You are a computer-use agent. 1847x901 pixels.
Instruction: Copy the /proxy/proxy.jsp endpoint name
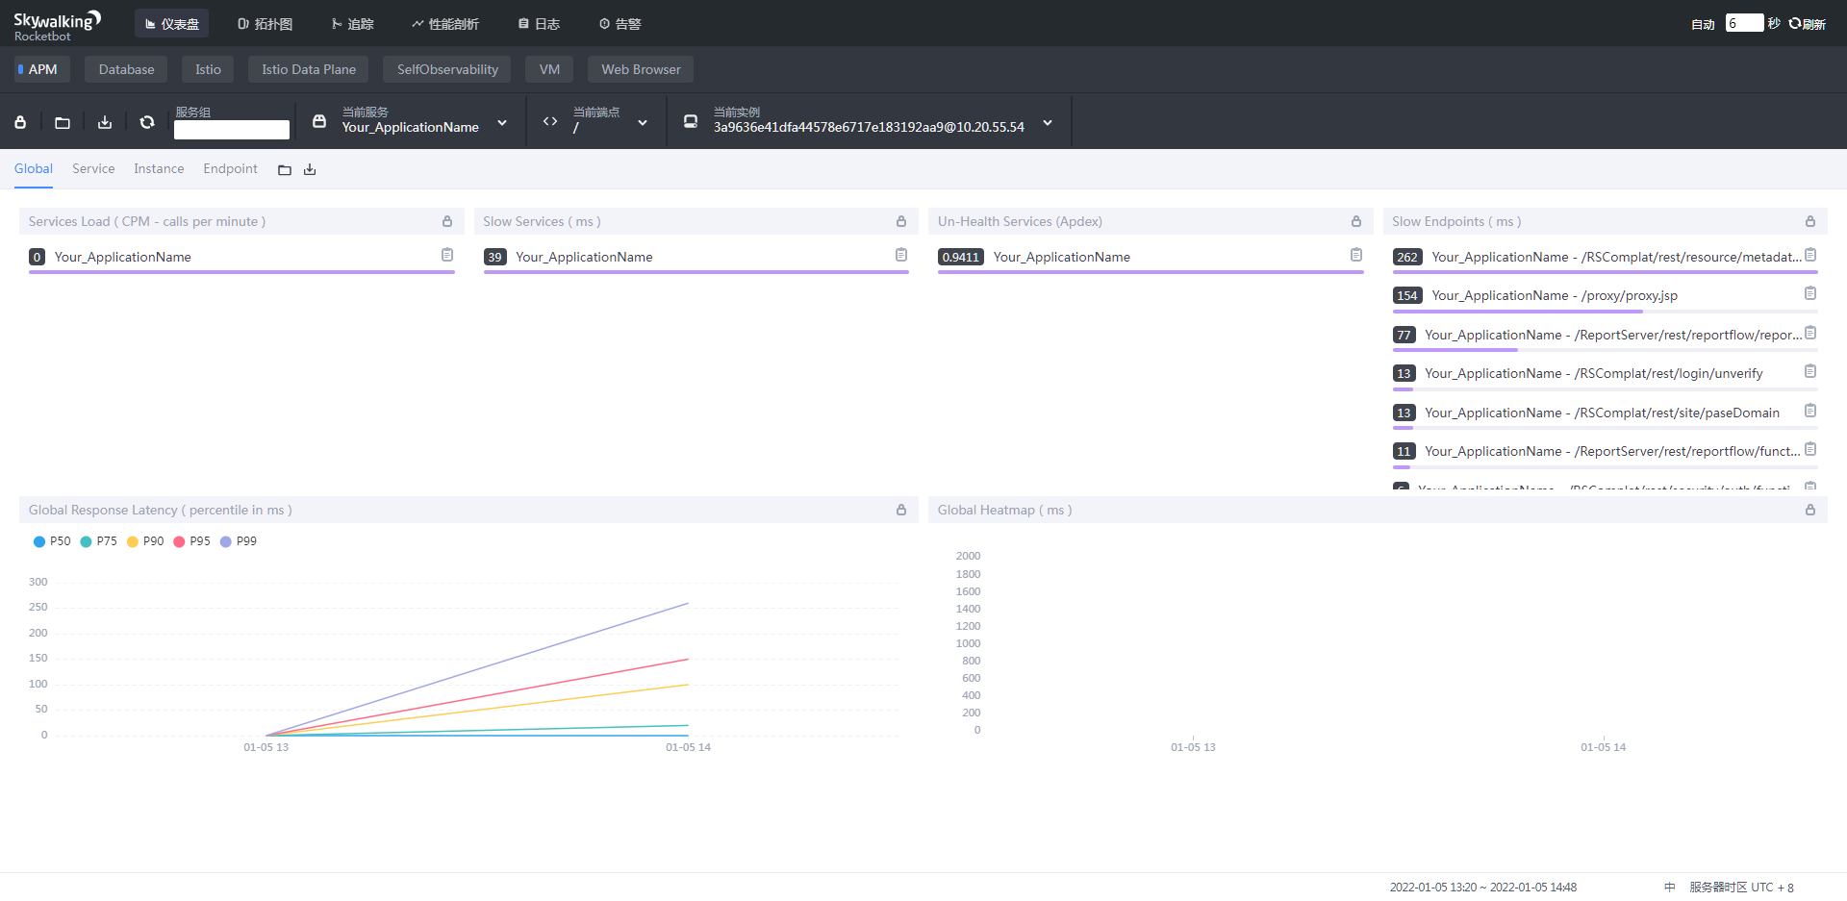click(1810, 293)
